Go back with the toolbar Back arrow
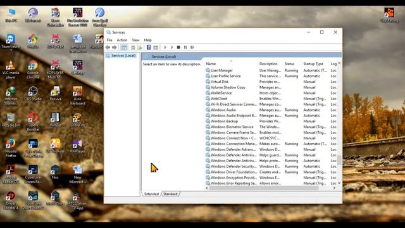 coord(108,47)
